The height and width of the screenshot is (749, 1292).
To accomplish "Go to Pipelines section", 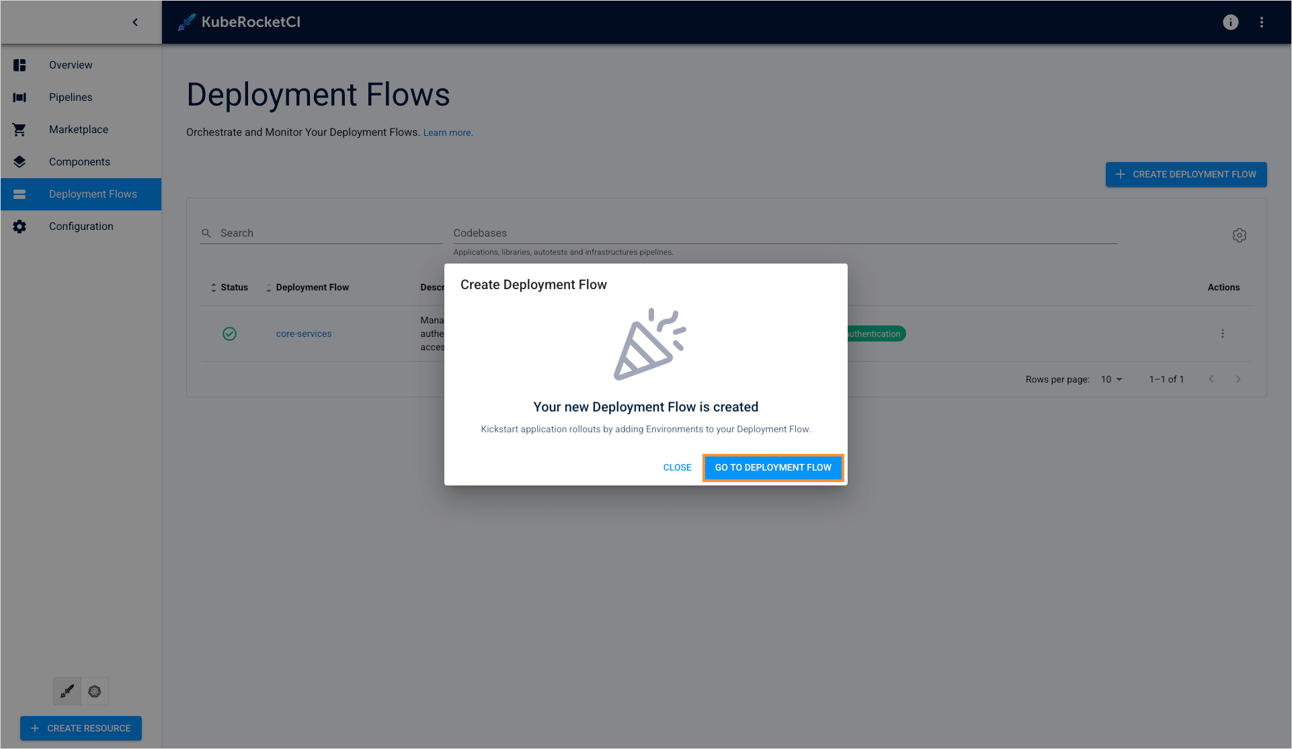I will (71, 97).
